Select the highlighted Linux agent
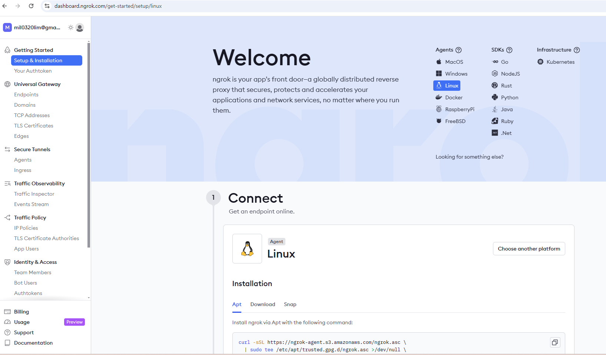Screen dimensions: 606x355 [447, 86]
